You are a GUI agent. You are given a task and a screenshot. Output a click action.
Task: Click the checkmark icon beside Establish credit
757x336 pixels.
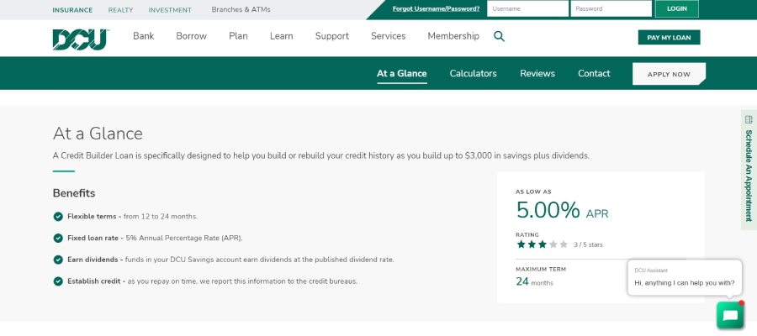point(58,281)
